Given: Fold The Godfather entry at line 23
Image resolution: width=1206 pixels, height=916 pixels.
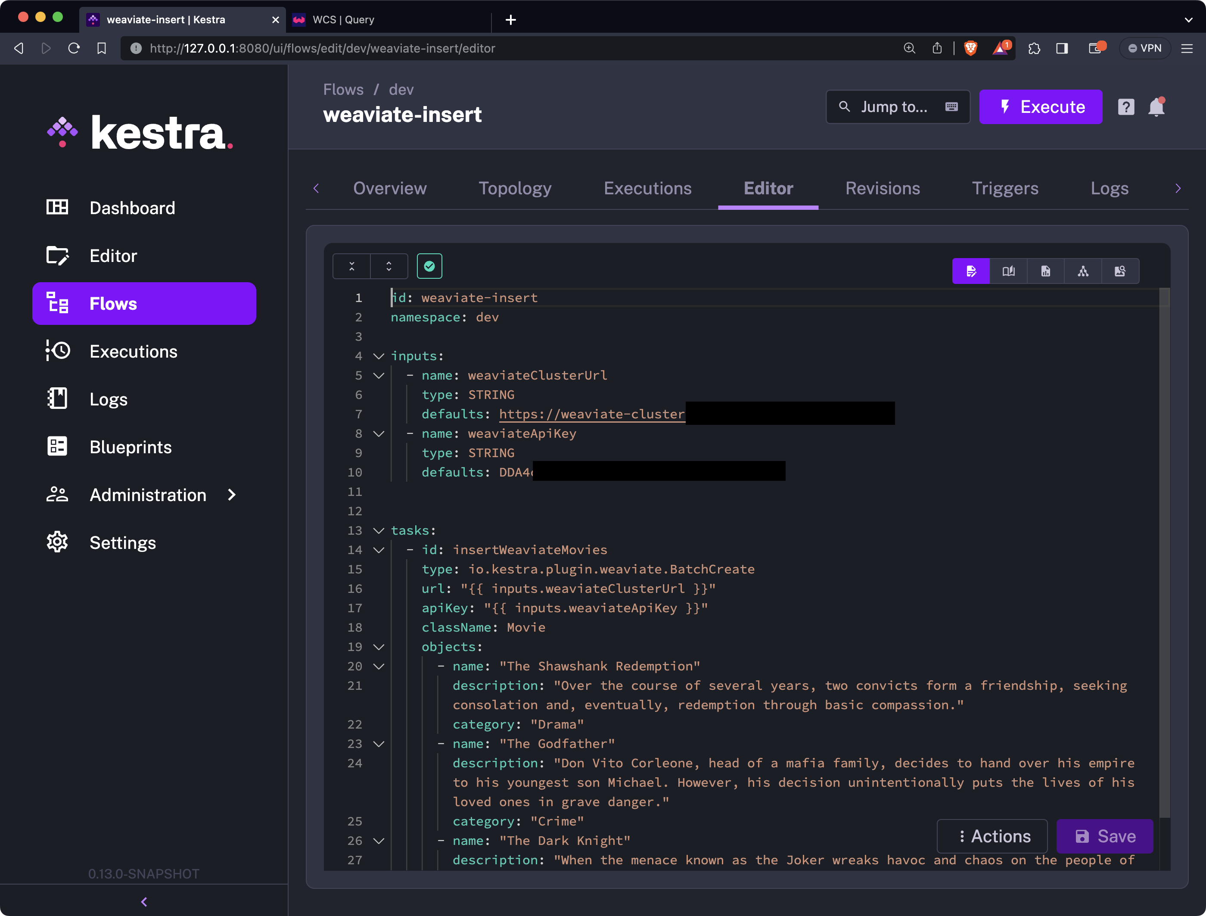Looking at the screenshot, I should (x=379, y=744).
